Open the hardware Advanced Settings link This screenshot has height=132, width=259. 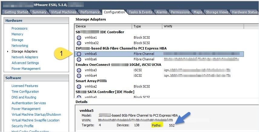[25, 63]
